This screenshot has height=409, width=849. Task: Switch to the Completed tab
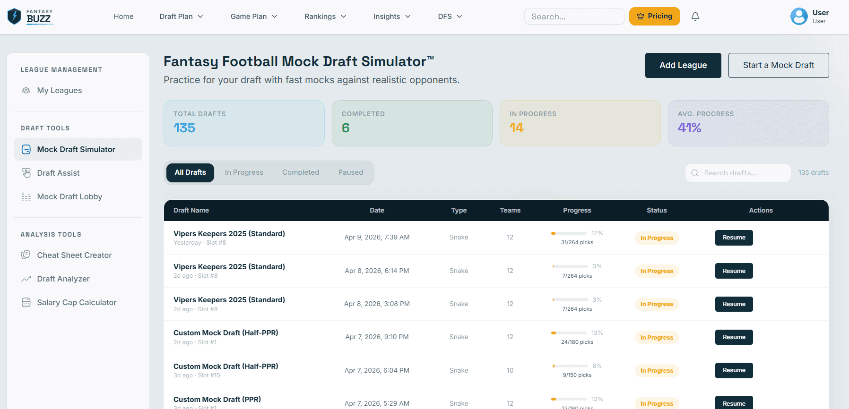click(x=301, y=172)
